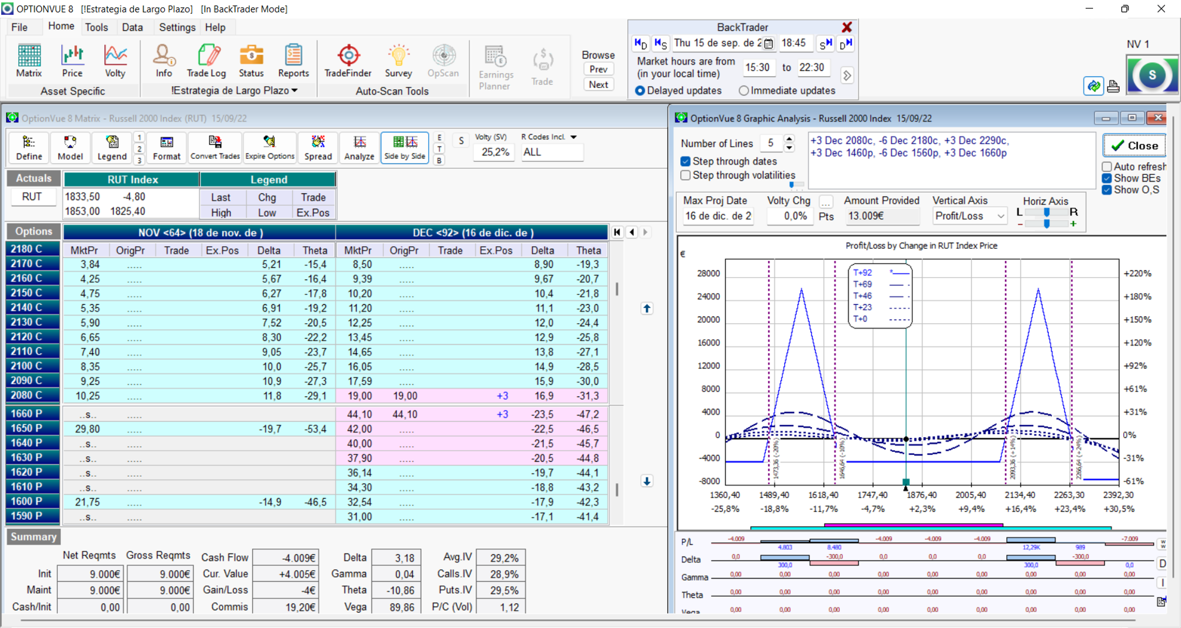Increase the Number of Lines stepper
The height and width of the screenshot is (628, 1181).
click(789, 139)
